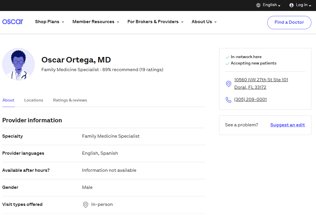
Task: Open the Member Resources dropdown
Action: (x=95, y=22)
